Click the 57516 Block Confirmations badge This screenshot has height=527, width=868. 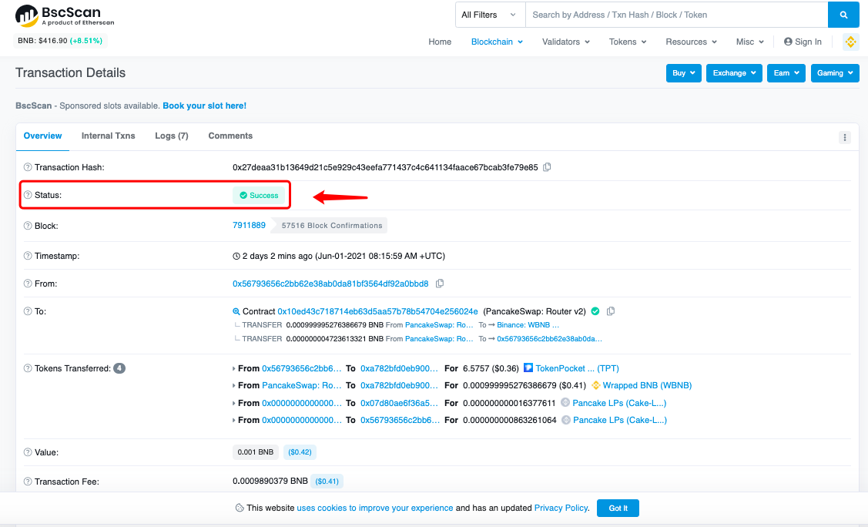tap(329, 225)
